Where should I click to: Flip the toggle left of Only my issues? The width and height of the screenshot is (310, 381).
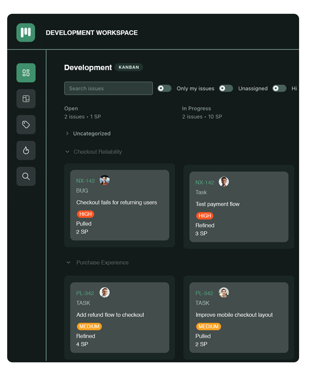pos(164,88)
